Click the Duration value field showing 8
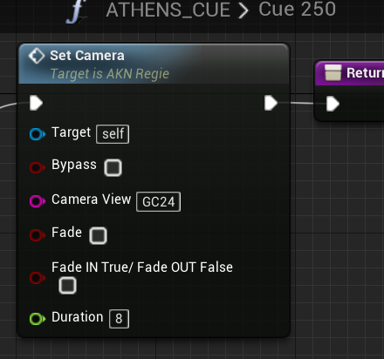This screenshot has height=359, width=384. tap(119, 319)
